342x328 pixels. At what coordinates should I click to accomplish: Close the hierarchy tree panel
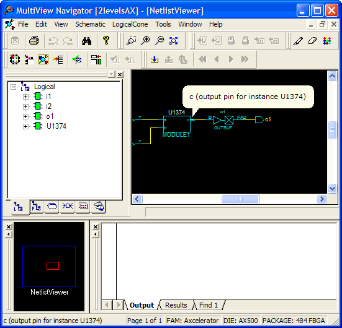[120, 75]
